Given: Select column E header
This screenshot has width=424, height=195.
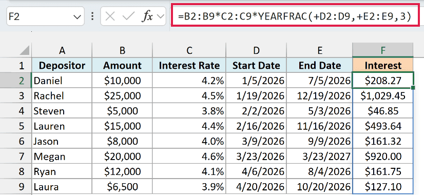Looking at the screenshot, I should (x=320, y=50).
